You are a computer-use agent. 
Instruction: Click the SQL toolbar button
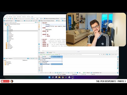[16, 19]
